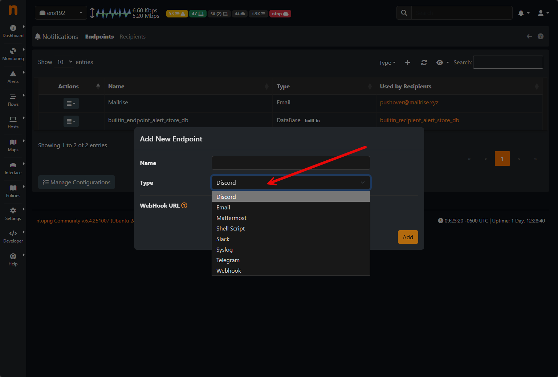The height and width of the screenshot is (377, 558).
Task: Open the Flows sidebar section
Action: click(13, 100)
